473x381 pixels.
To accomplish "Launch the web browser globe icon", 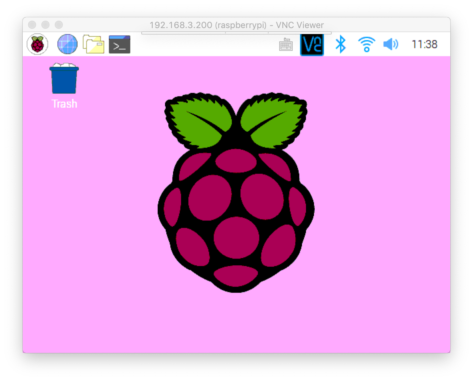I will [67, 44].
